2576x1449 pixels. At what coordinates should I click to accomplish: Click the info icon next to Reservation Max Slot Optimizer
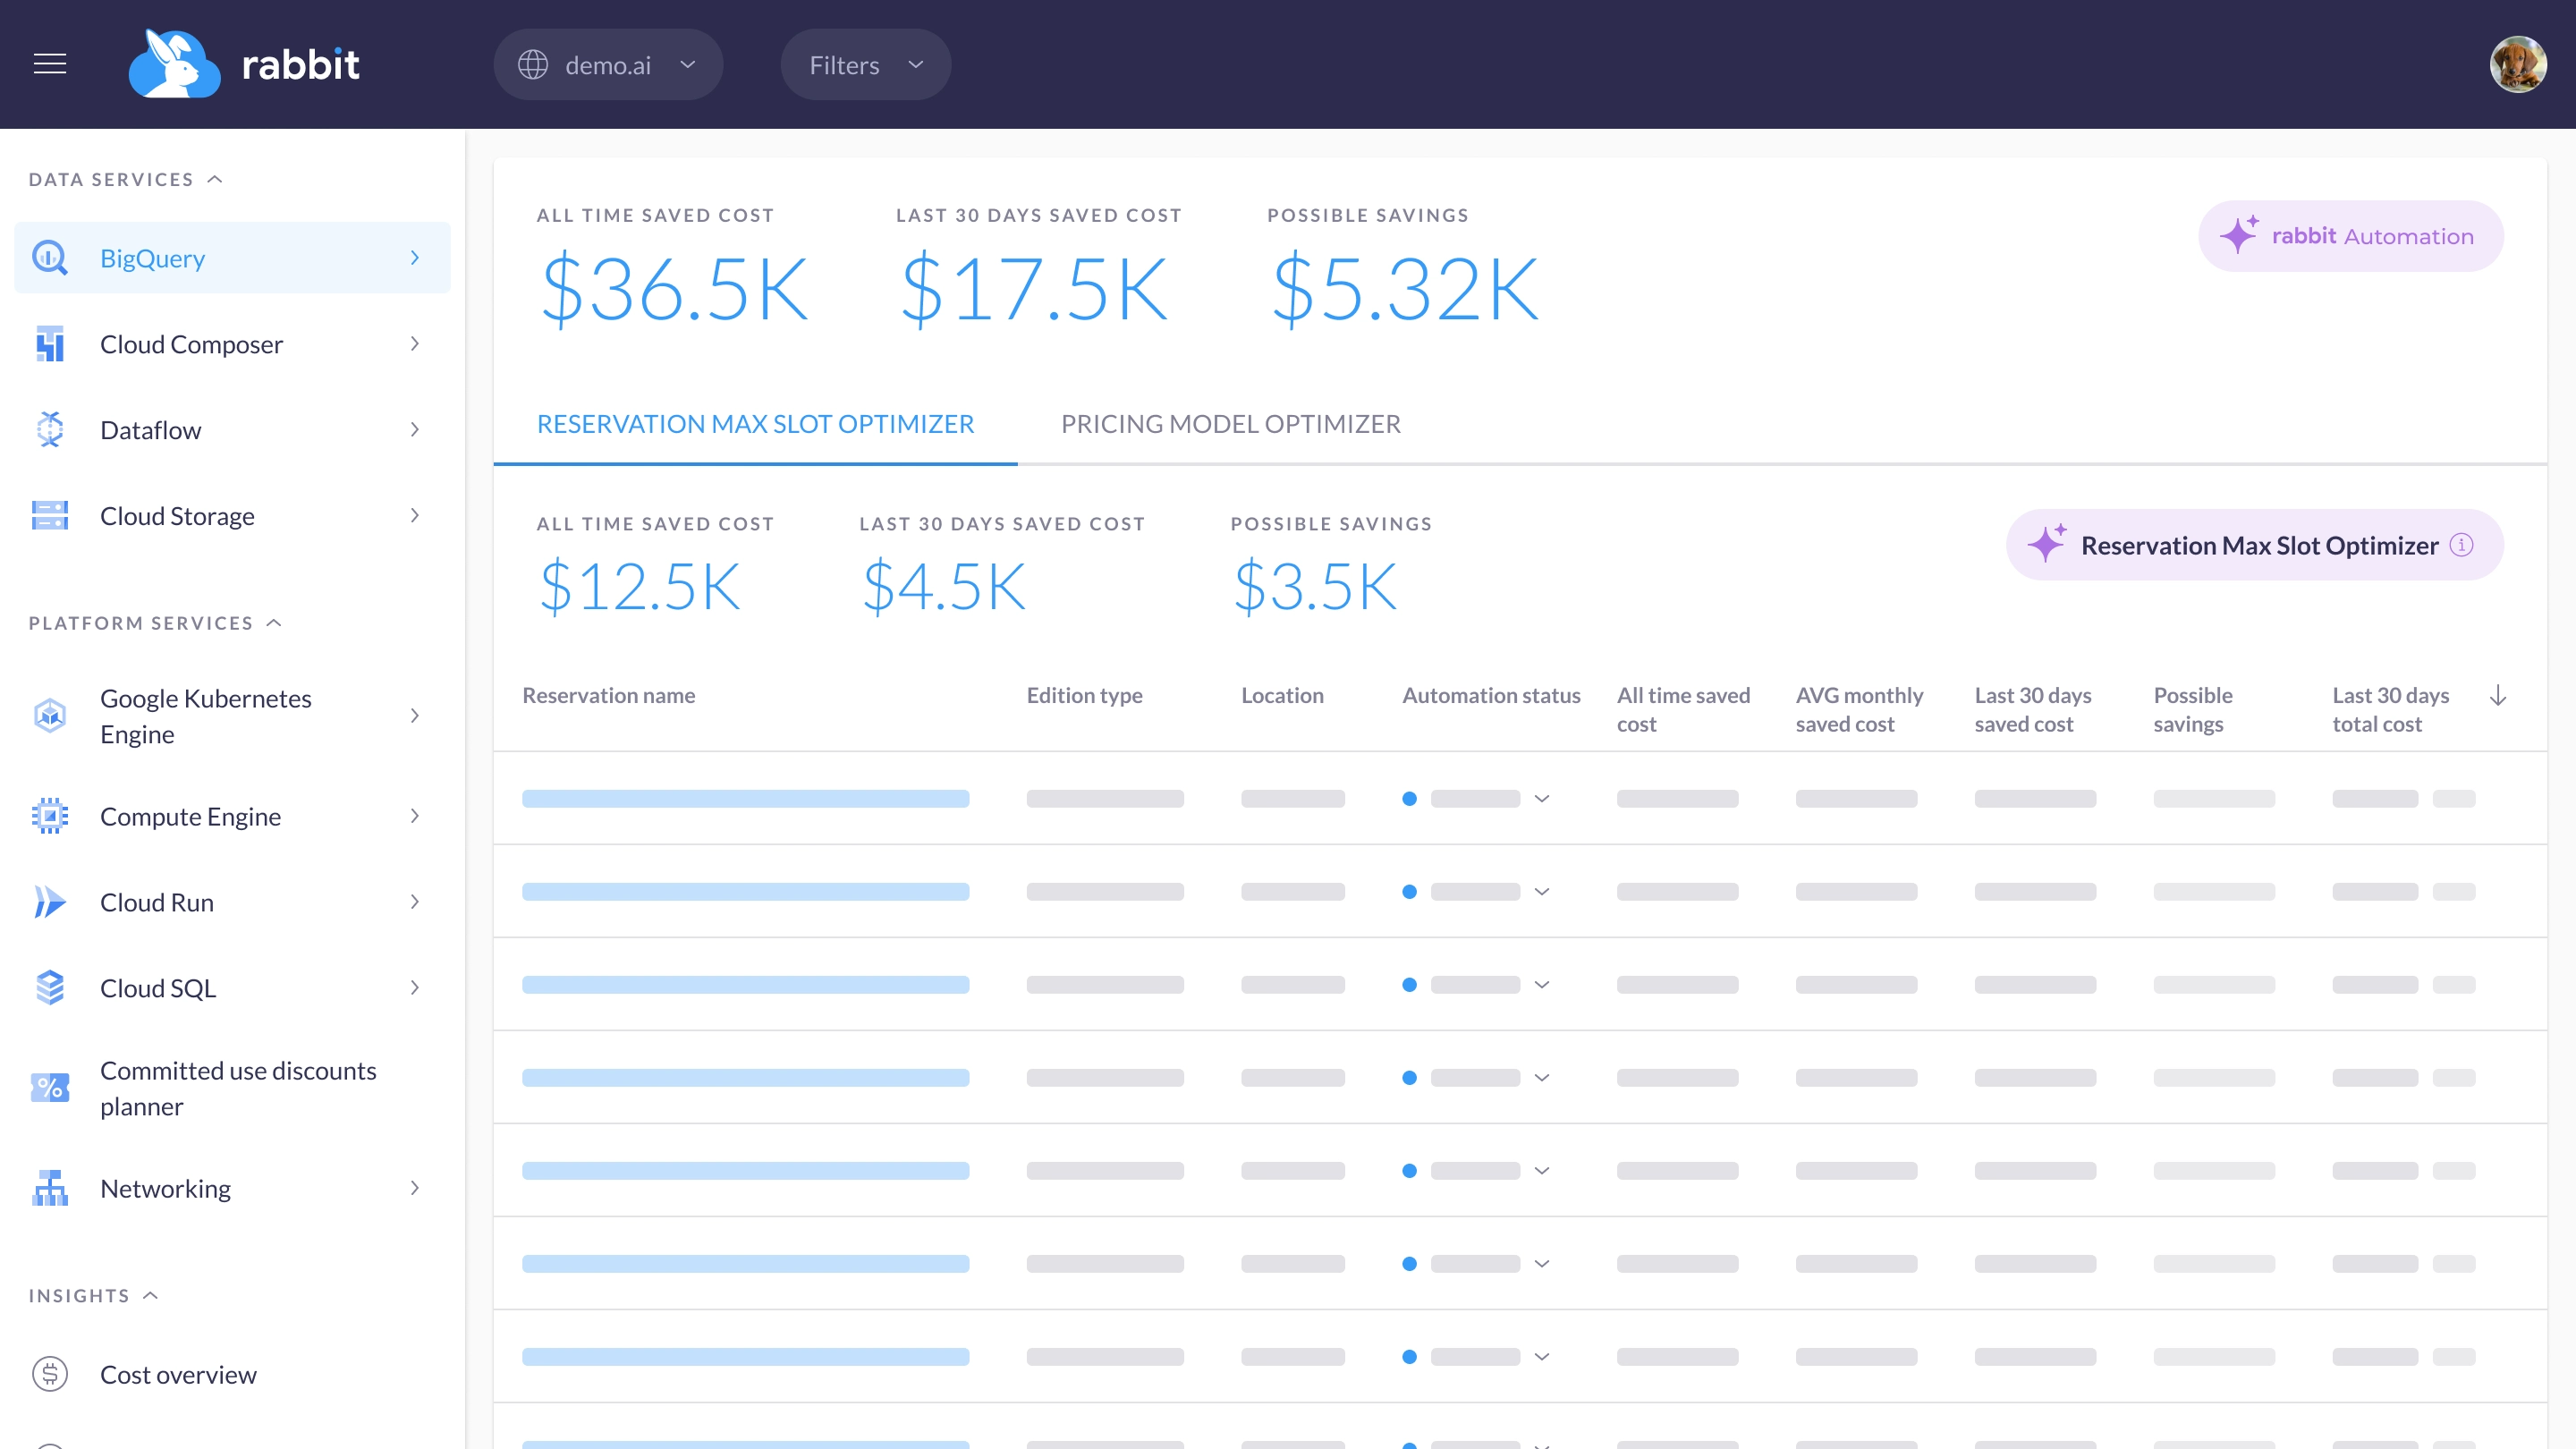[2462, 545]
